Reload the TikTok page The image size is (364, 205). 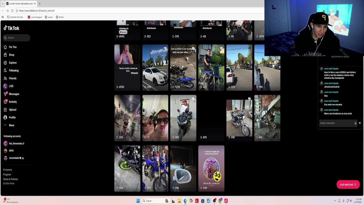click(x=12, y=11)
